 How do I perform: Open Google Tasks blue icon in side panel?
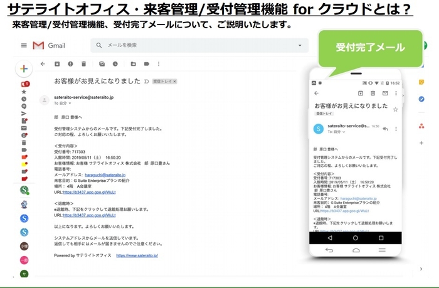(x=421, y=99)
